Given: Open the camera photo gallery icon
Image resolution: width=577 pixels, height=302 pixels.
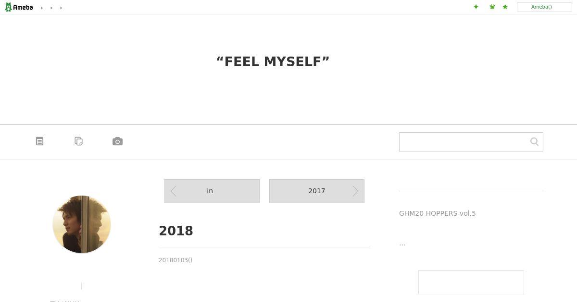Looking at the screenshot, I should 117,141.
